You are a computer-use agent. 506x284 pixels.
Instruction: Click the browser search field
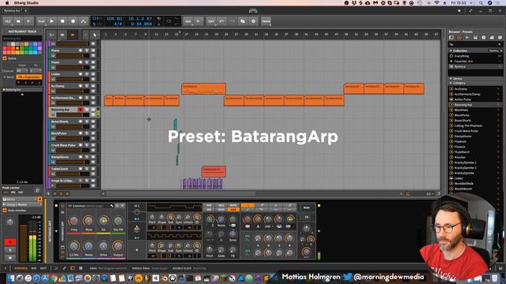point(475,44)
